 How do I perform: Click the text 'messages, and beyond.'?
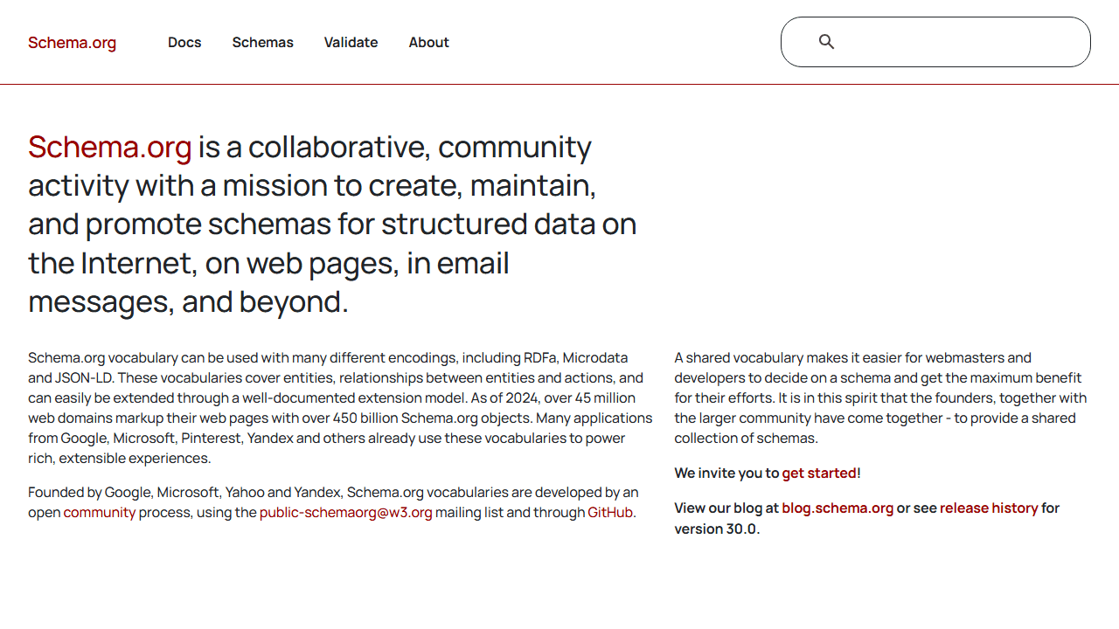point(188,301)
